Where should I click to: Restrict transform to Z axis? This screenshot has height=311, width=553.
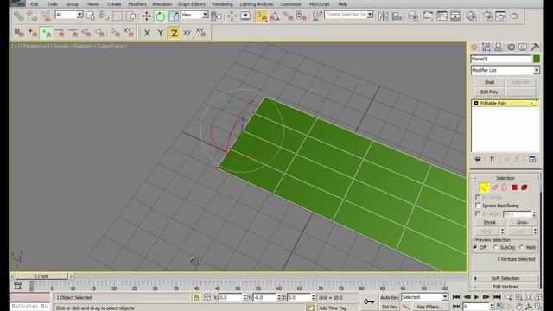pos(174,33)
